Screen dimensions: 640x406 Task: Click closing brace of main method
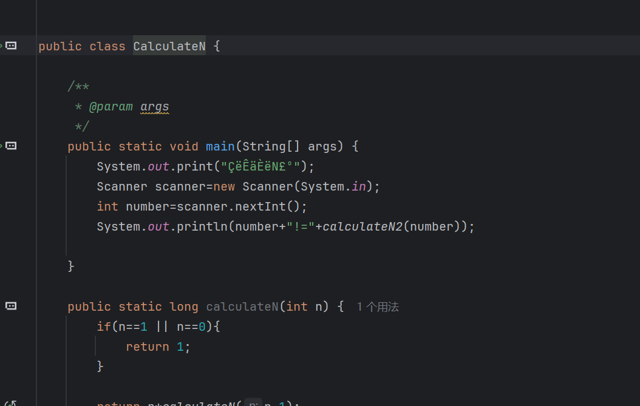coord(71,266)
